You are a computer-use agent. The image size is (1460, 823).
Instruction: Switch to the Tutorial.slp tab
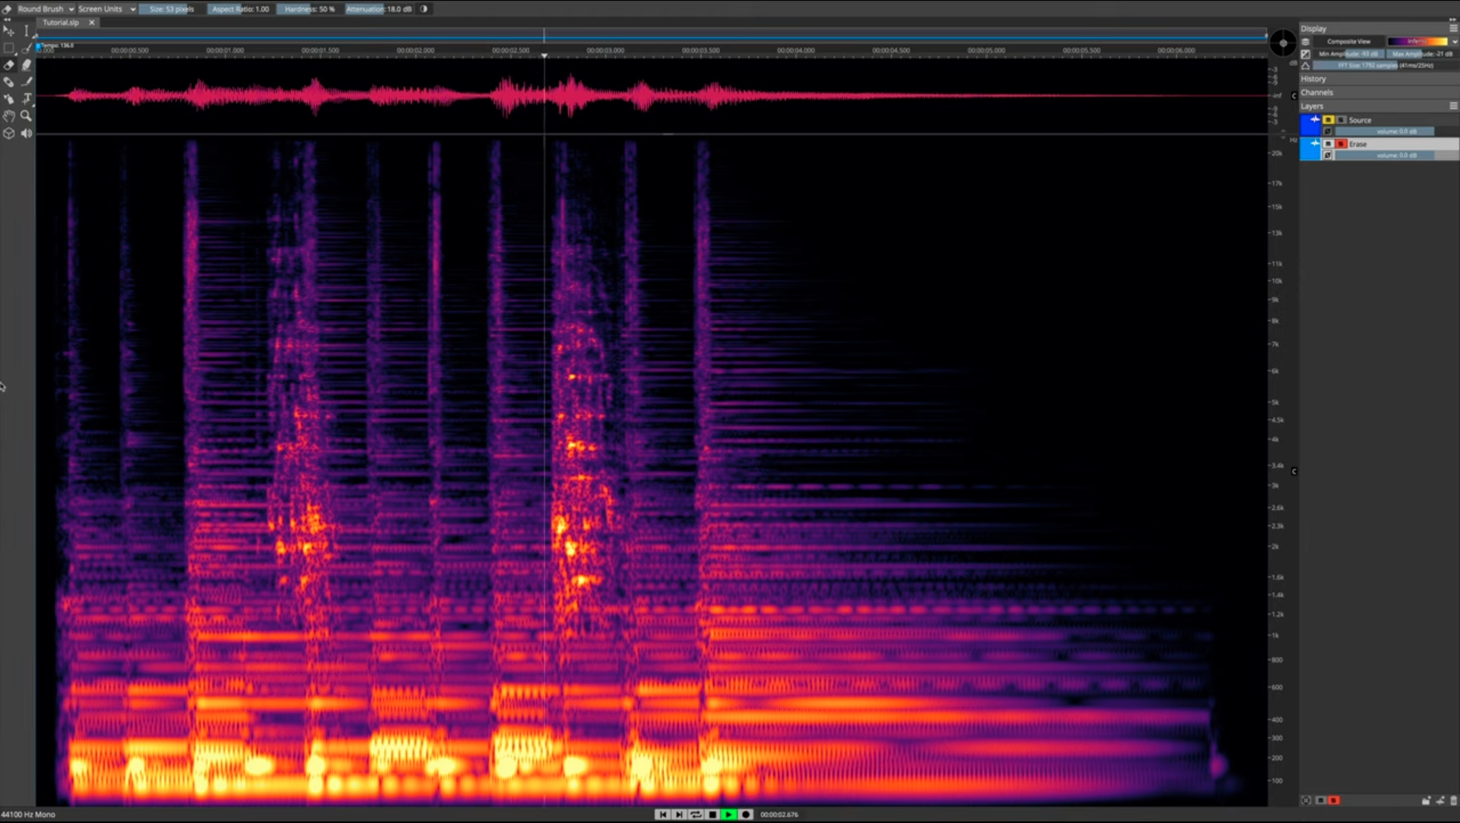(61, 23)
